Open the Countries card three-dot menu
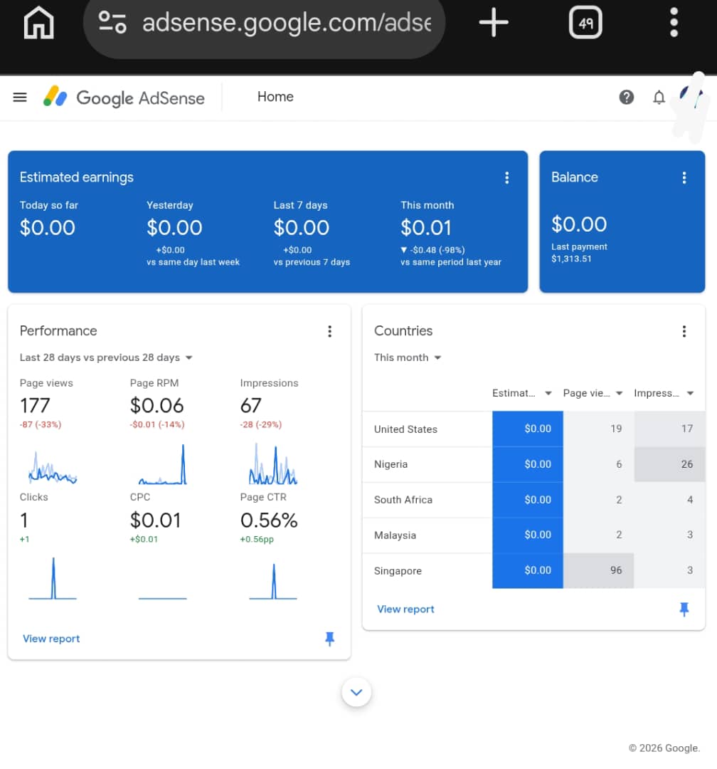Viewport: 717px width, 769px height. point(684,331)
